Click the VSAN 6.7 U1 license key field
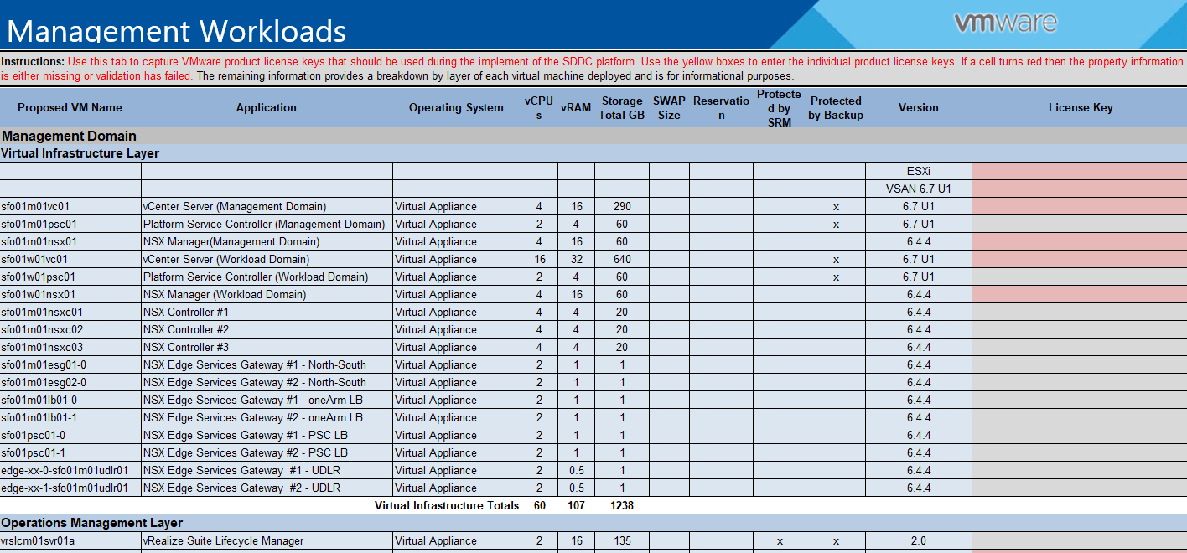This screenshot has height=553, width=1187. click(x=1080, y=189)
